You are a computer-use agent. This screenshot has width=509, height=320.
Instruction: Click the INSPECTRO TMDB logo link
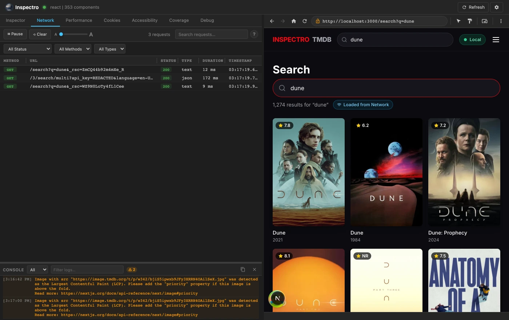[x=302, y=40]
